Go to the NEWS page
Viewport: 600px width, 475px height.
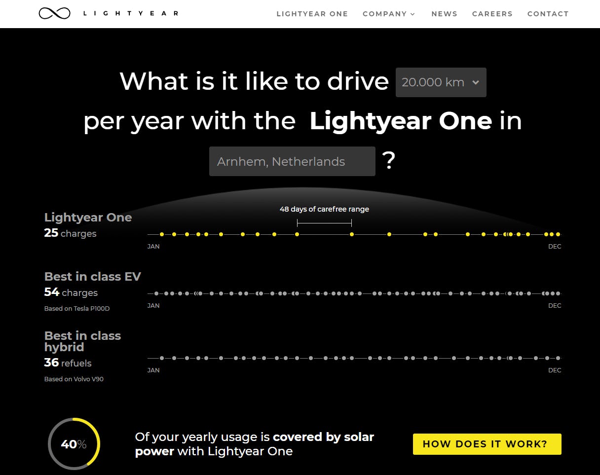coord(444,14)
